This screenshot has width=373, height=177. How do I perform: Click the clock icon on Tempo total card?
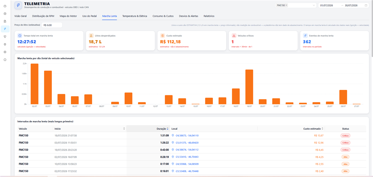click(x=20, y=36)
